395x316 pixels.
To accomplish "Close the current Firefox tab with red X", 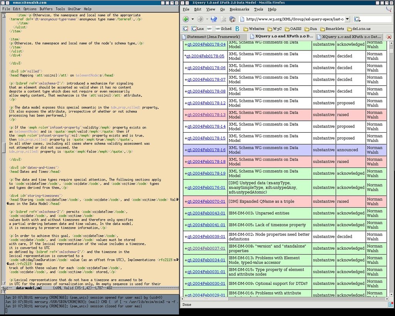I will pos(389,37).
